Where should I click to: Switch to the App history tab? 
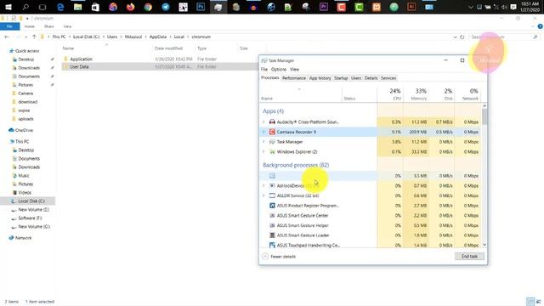pos(320,78)
